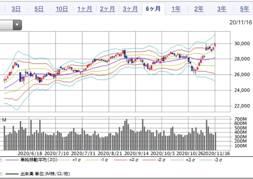Screen dimensions: 253x179
Task: Select the 10日 chart range
Action: [x=62, y=9]
